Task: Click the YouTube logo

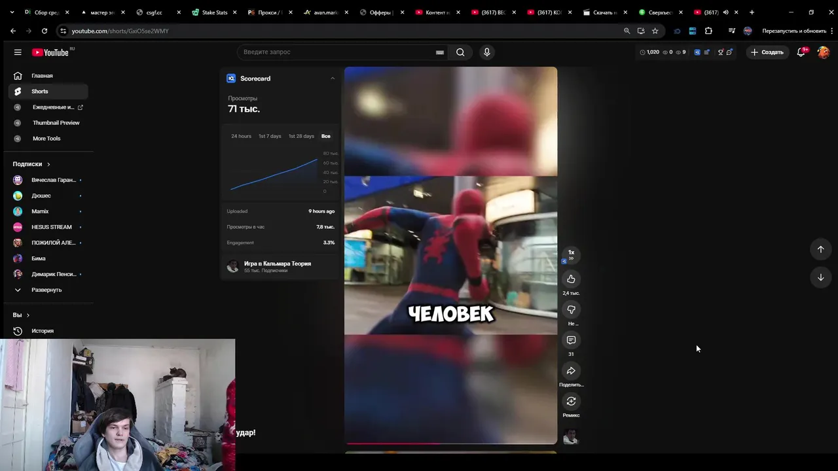Action: [x=50, y=52]
